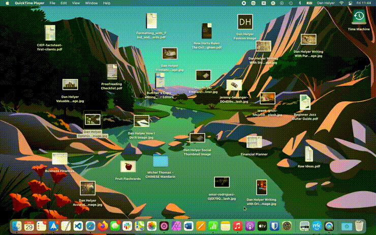Select Dan Helyer Freelanc…nner.jpg image
Image resolution: width=376 pixels, height=235 pixels.
tap(203, 75)
